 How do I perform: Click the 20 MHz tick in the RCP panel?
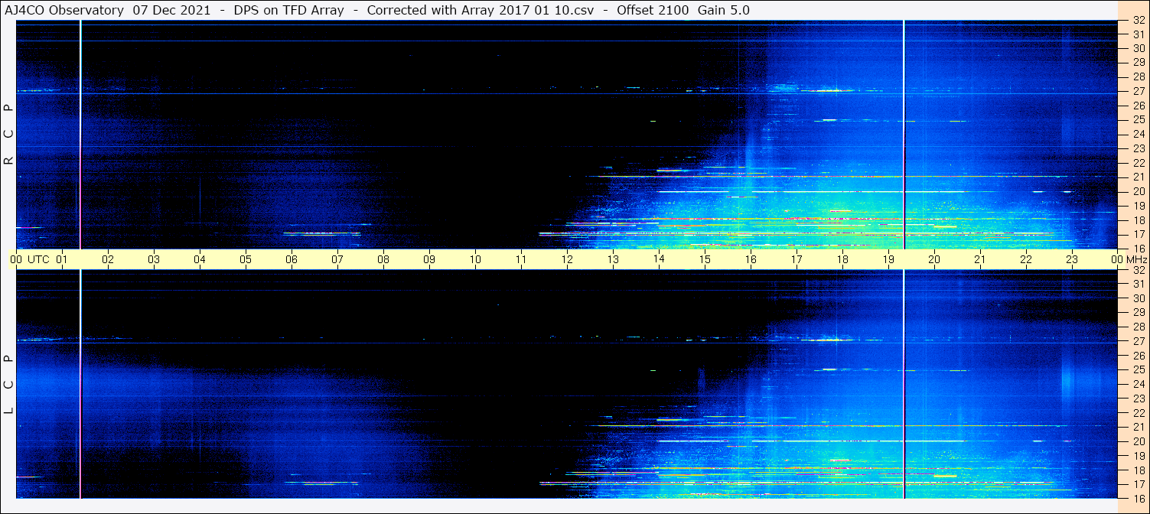click(1138, 191)
